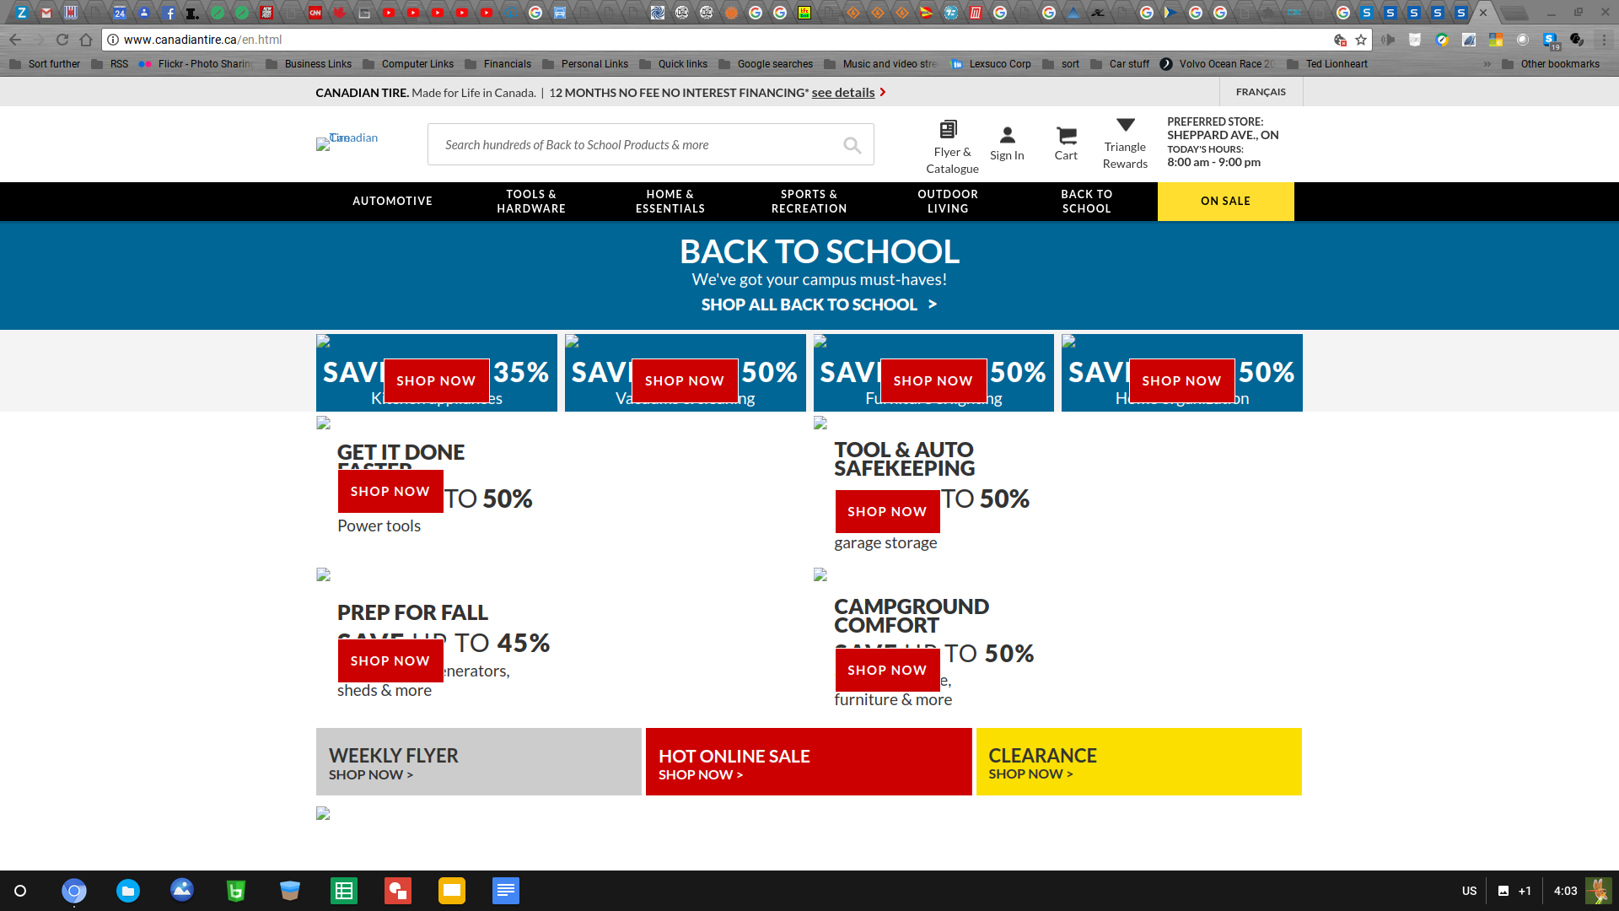Screen dimensions: 1619x911
Task: Open Sports & Recreation menu
Action: click(x=809, y=202)
